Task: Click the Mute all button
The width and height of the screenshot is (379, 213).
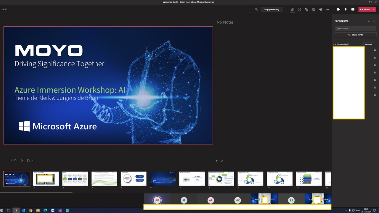Action: (369, 44)
